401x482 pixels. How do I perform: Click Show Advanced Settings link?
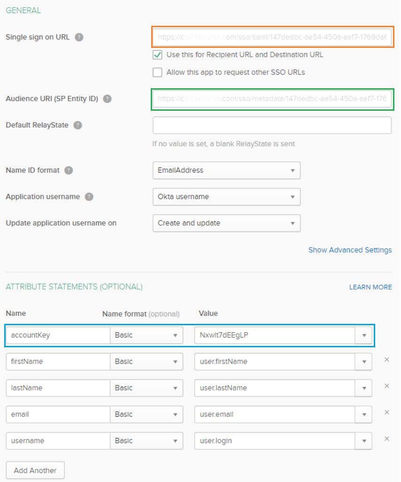tap(350, 250)
